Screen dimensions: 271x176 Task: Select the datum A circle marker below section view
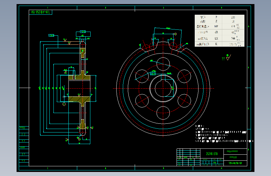pyautogui.click(x=64, y=104)
